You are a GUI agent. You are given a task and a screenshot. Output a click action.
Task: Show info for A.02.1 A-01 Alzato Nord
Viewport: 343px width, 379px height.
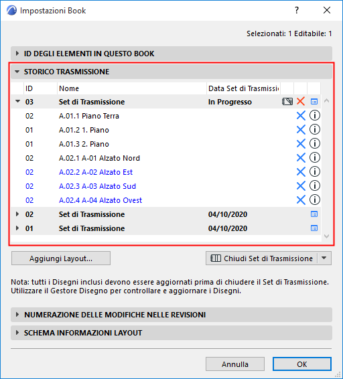(x=315, y=157)
